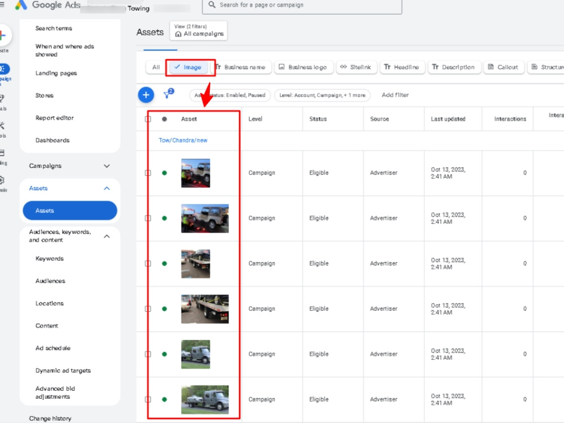564x423 pixels.
Task: Open the wide flatbed truck image thumbnail
Action: click(205, 309)
